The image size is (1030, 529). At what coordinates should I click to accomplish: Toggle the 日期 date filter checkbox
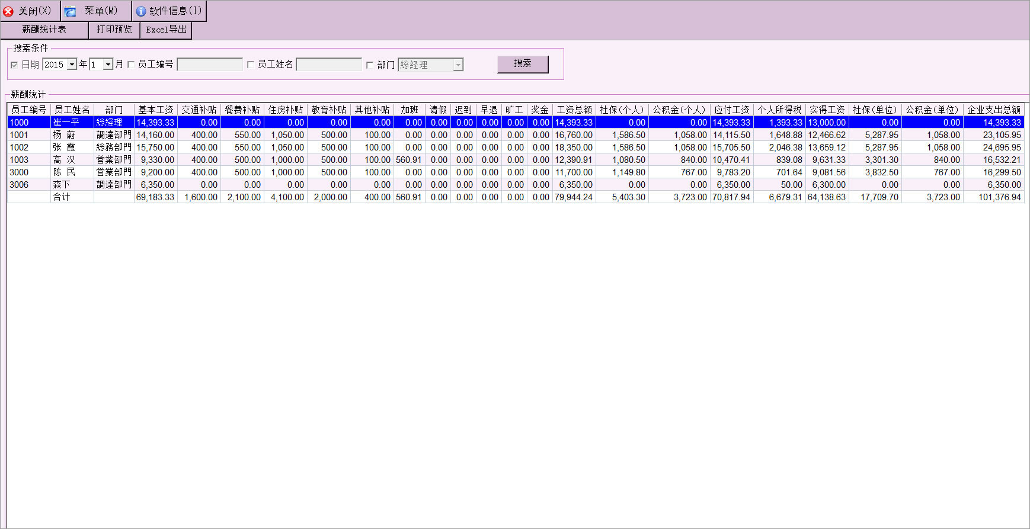[14, 65]
